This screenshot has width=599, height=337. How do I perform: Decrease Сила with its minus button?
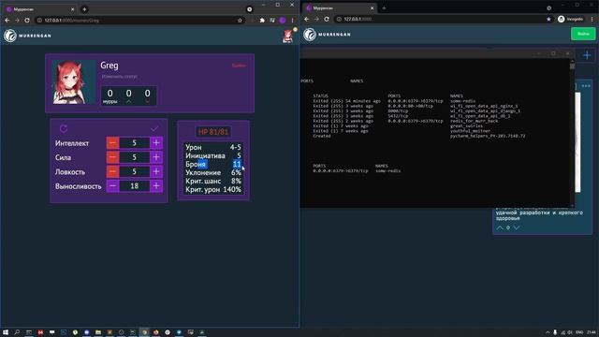point(112,157)
